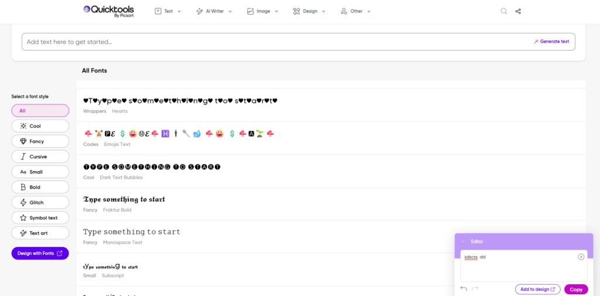Expand the chevron next to Text

pos(179,12)
